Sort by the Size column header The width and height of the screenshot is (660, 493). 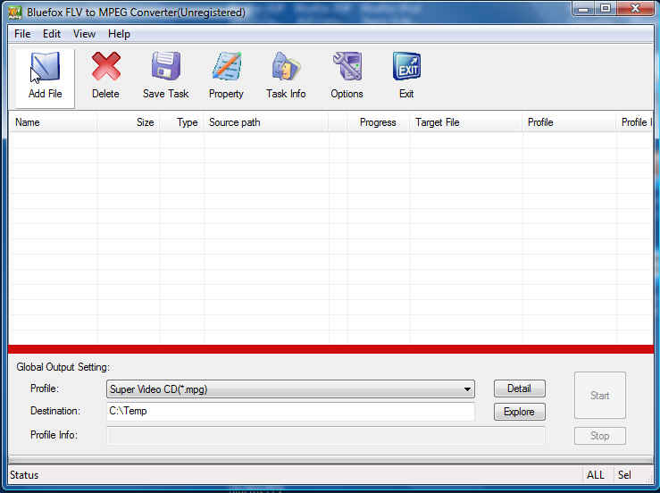[129, 122]
